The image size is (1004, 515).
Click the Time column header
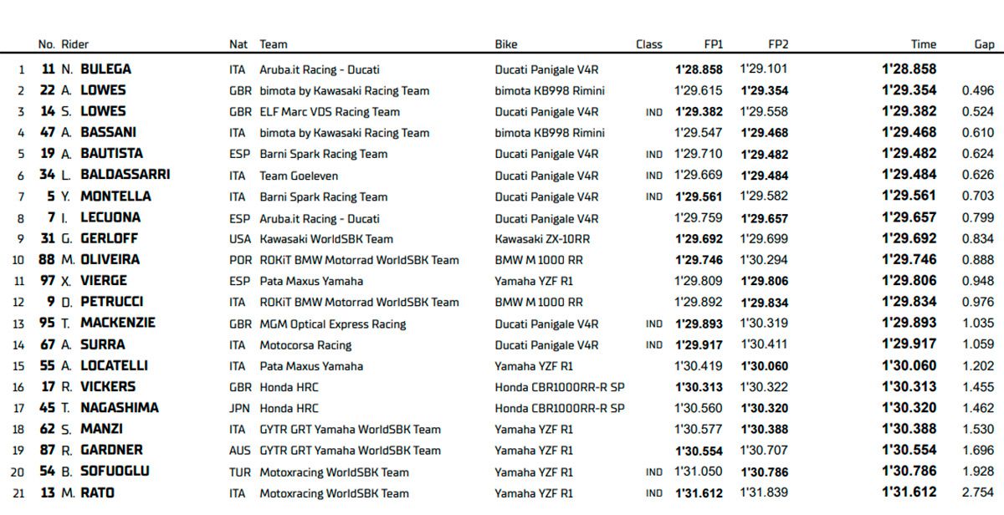tap(924, 44)
